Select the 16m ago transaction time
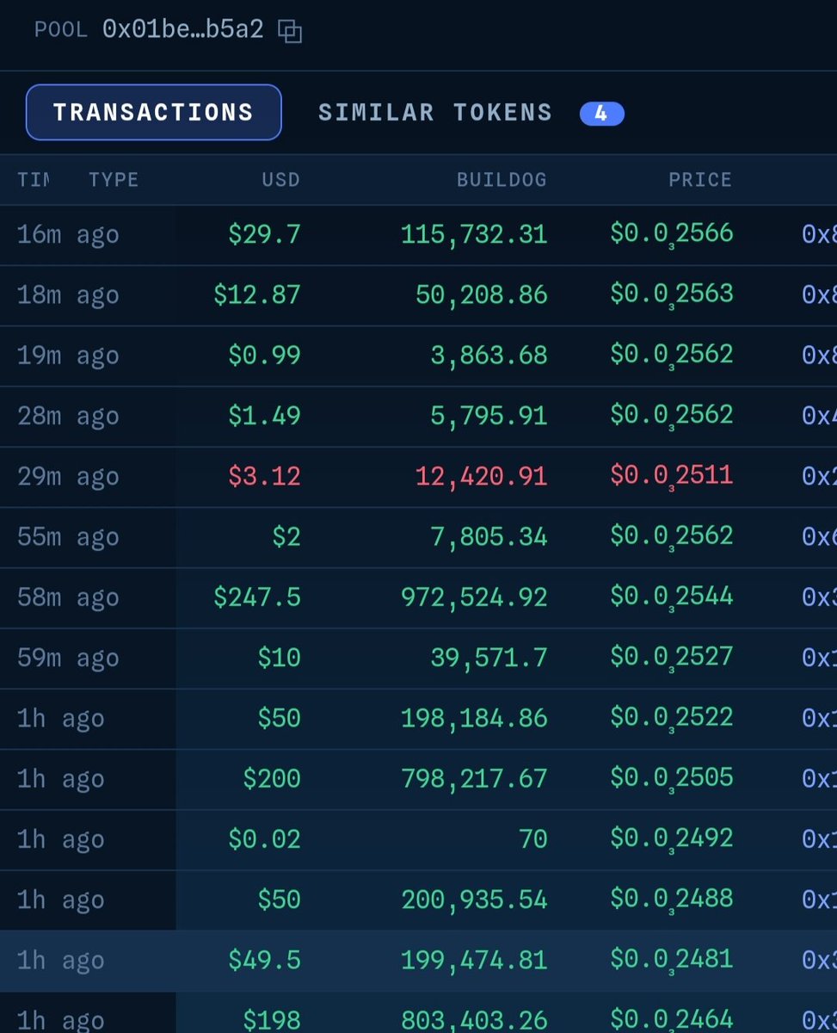 coord(68,234)
